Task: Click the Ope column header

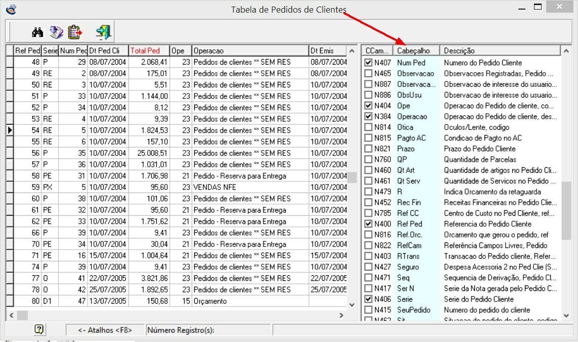Action: (181, 51)
